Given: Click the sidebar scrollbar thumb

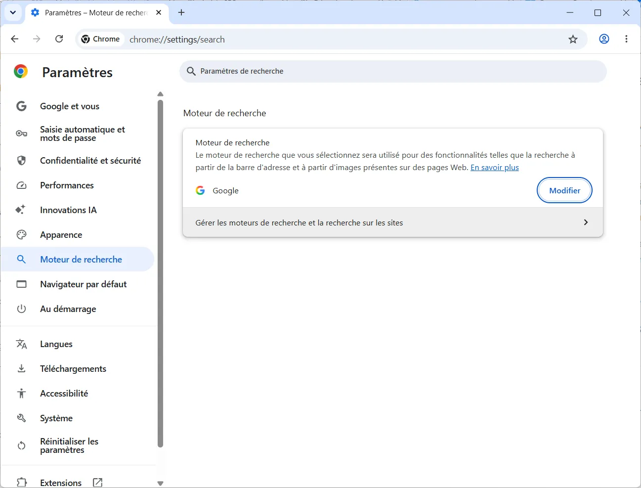Looking at the screenshot, I should tap(160, 273).
